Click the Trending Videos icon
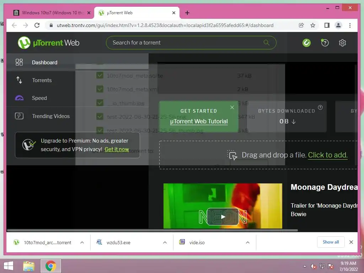 [19, 116]
